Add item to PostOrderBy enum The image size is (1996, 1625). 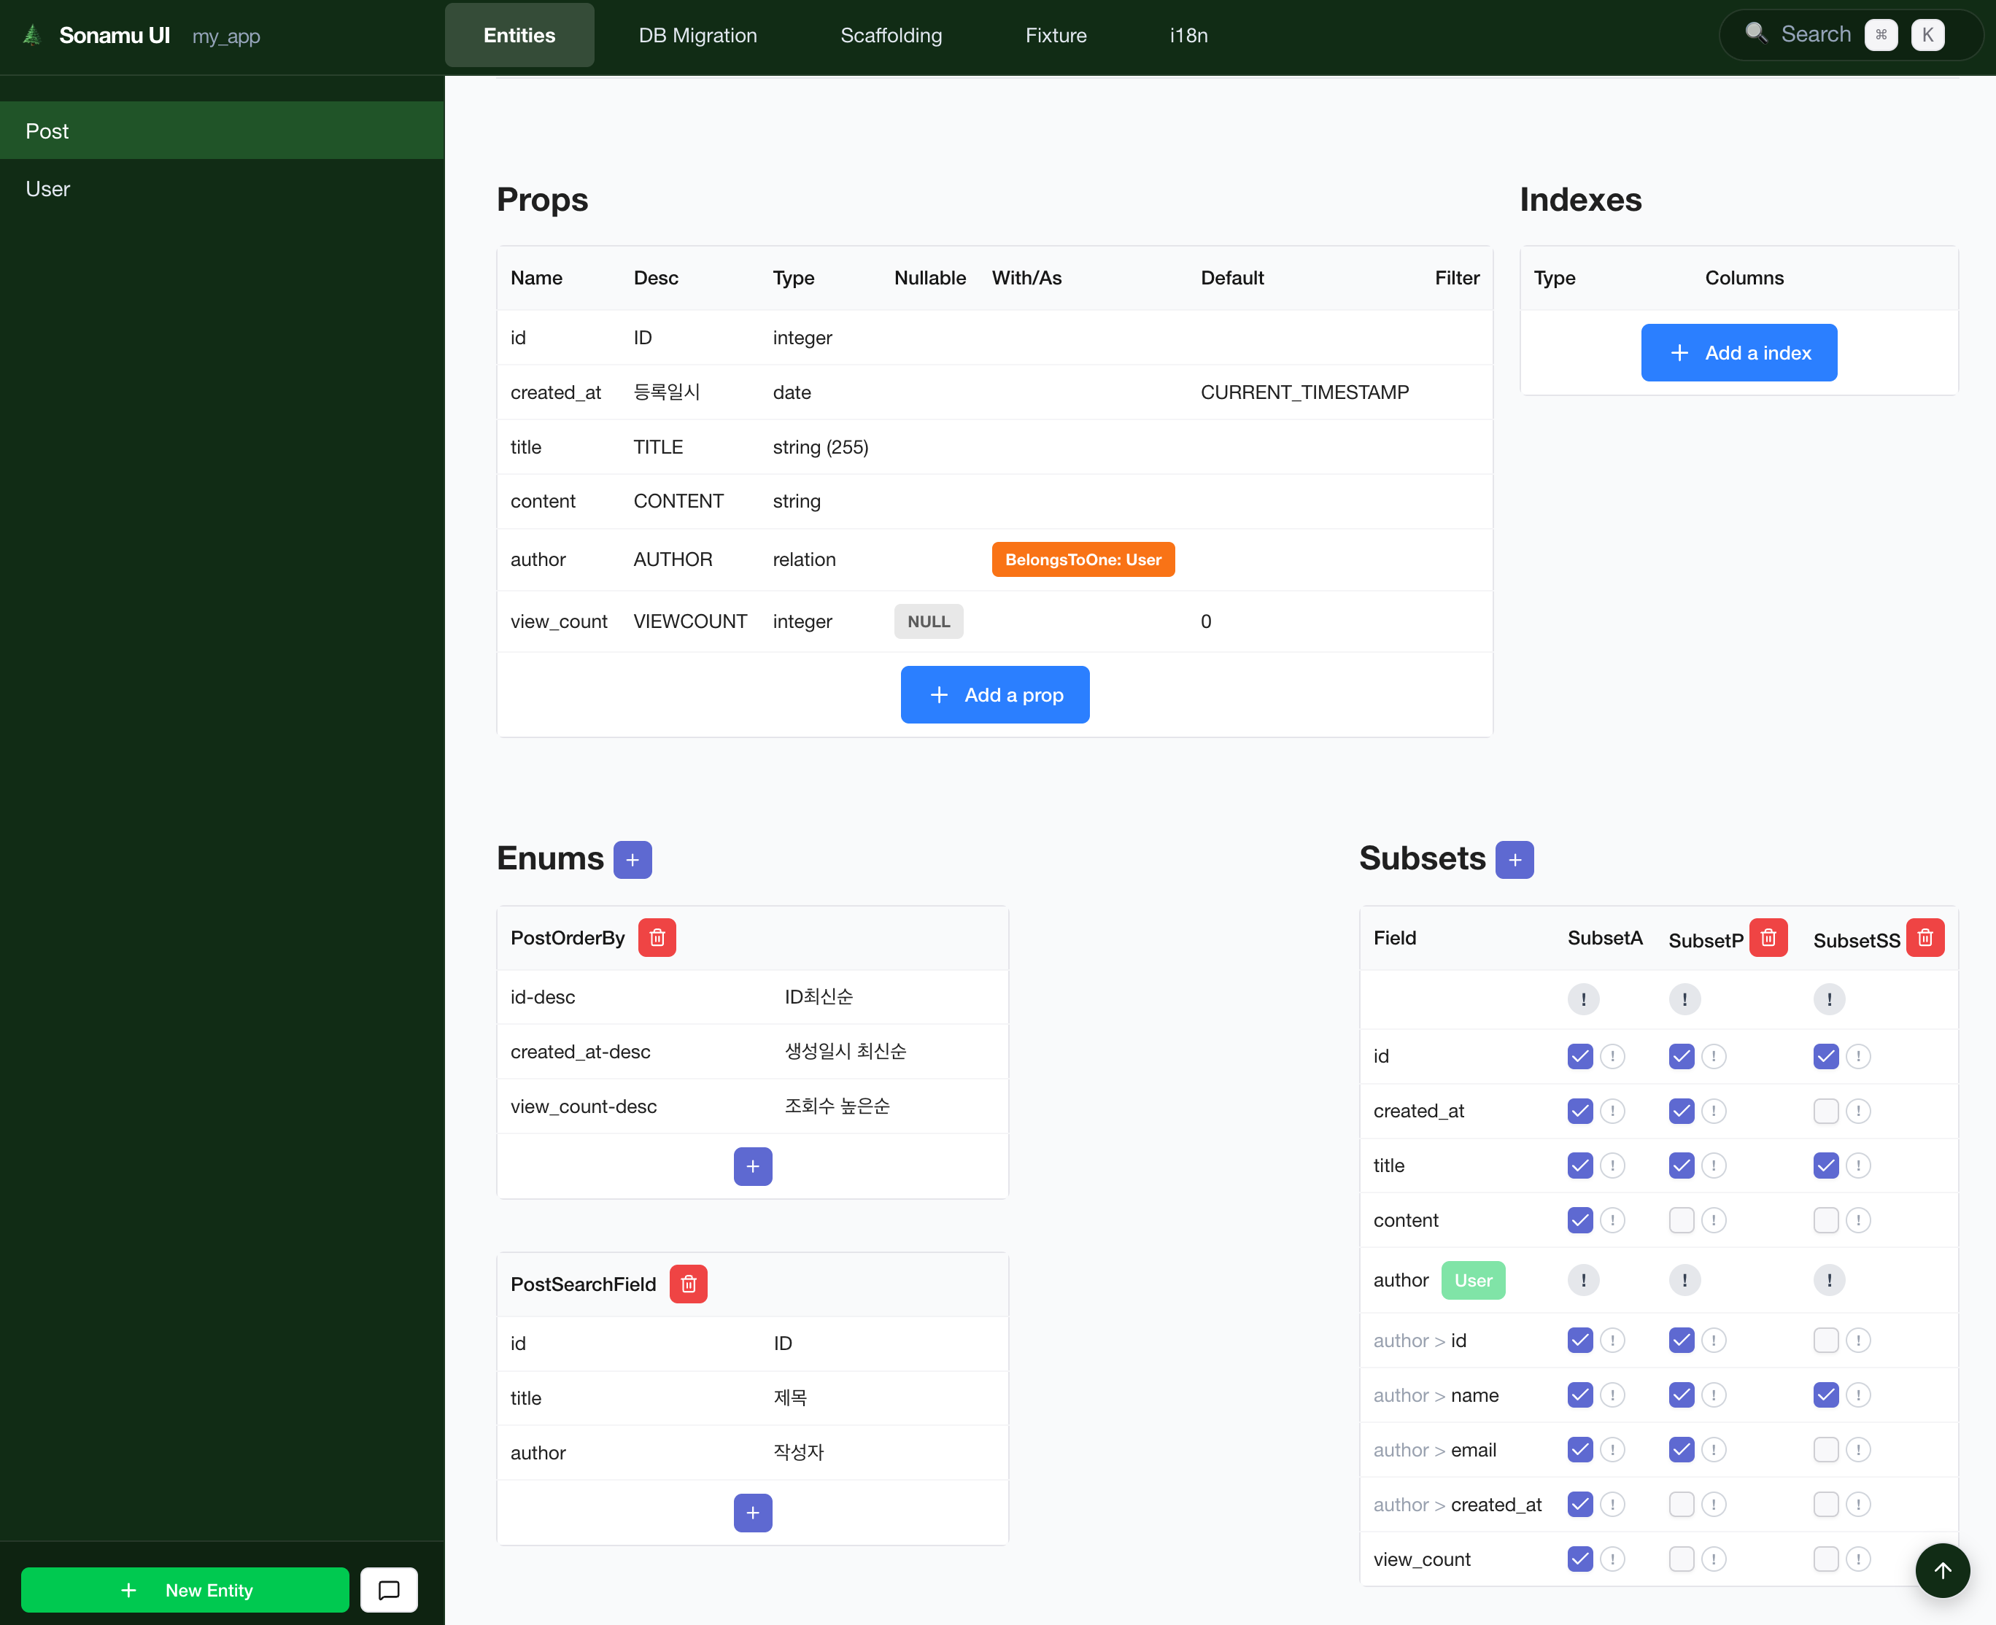pos(751,1166)
